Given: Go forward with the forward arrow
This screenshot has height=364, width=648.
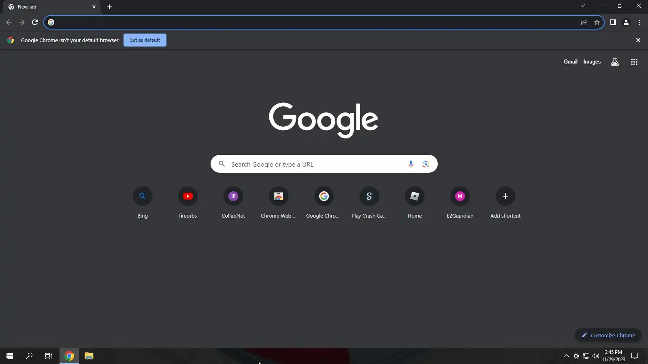Looking at the screenshot, I should (x=22, y=22).
